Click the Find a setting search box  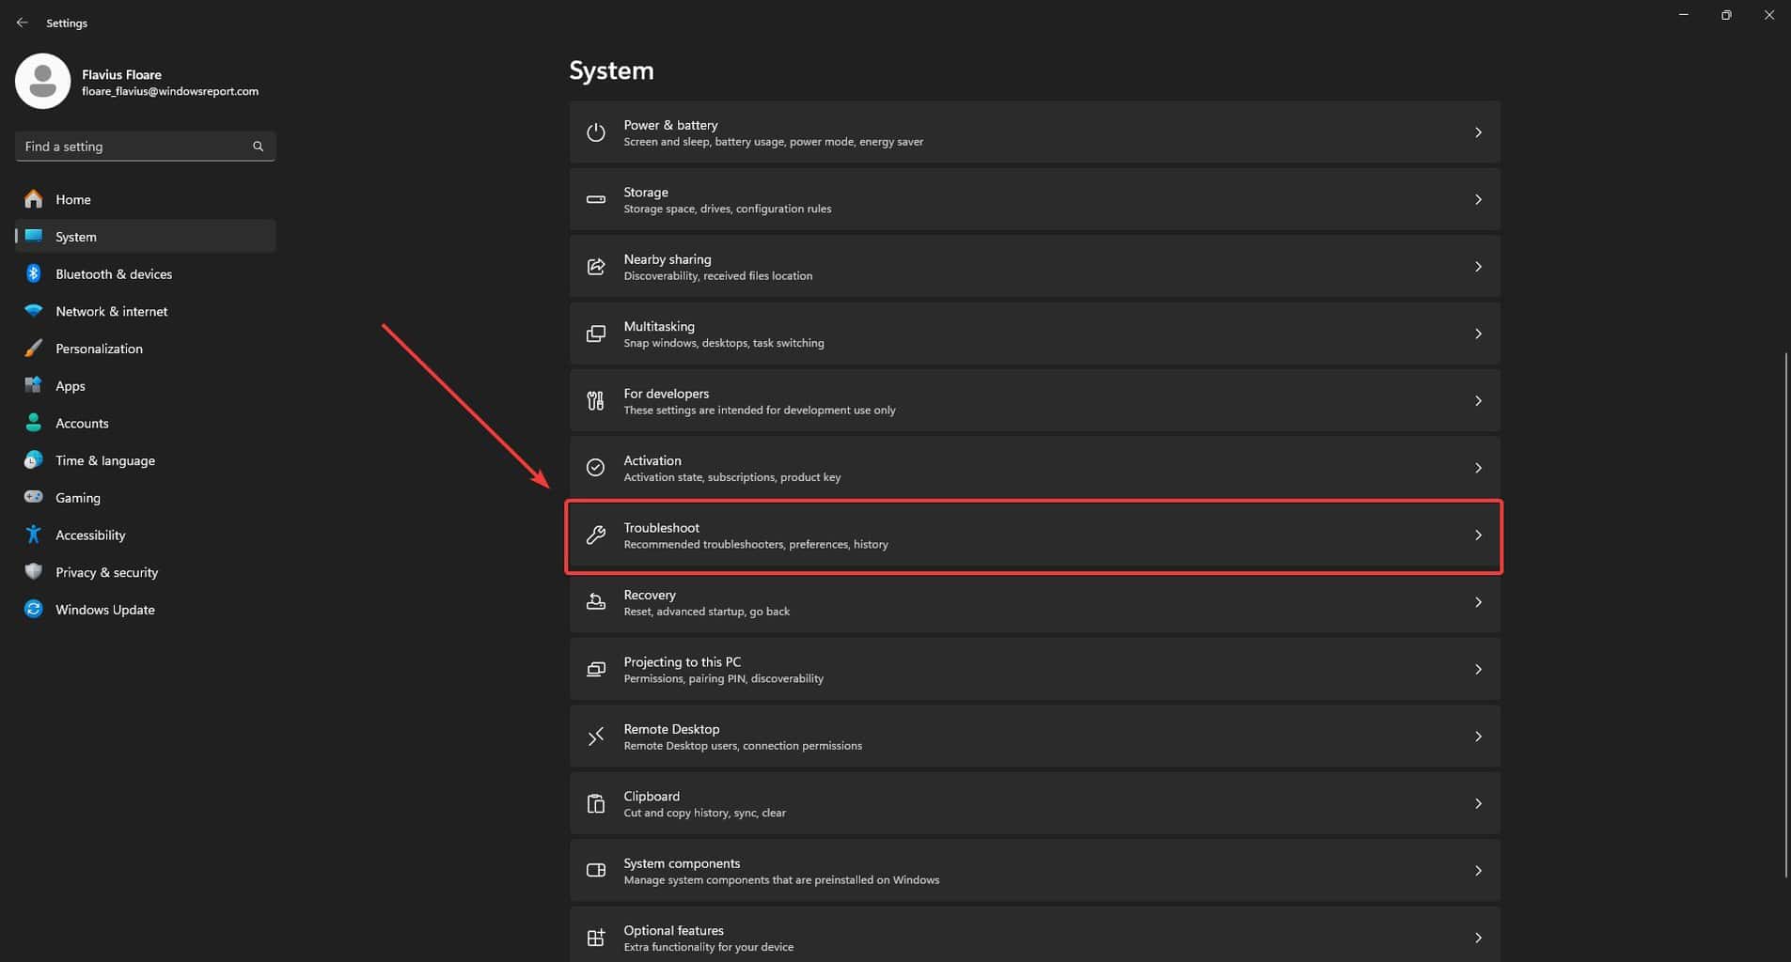coord(145,147)
